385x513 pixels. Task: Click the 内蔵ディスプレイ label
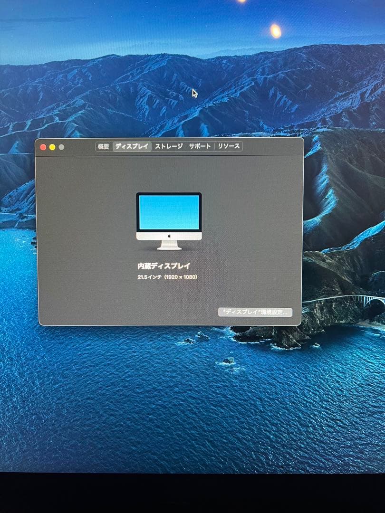(x=164, y=266)
